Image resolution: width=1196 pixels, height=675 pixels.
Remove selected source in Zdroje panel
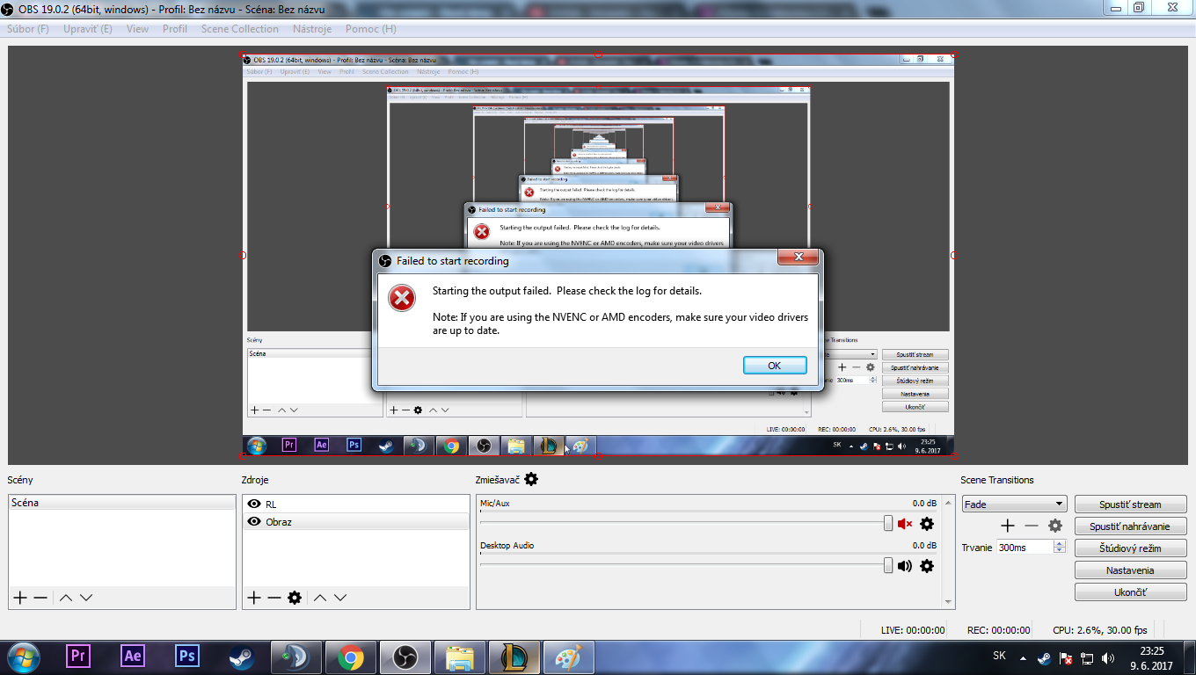[x=274, y=598]
